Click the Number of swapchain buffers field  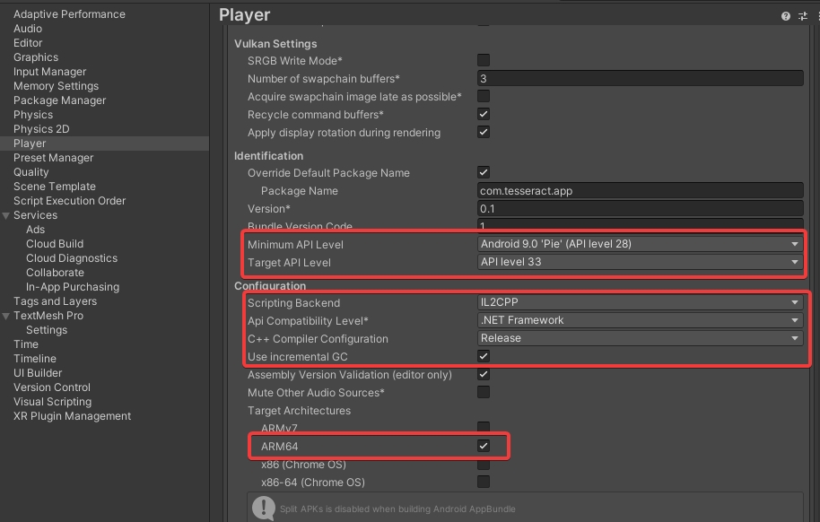click(640, 79)
